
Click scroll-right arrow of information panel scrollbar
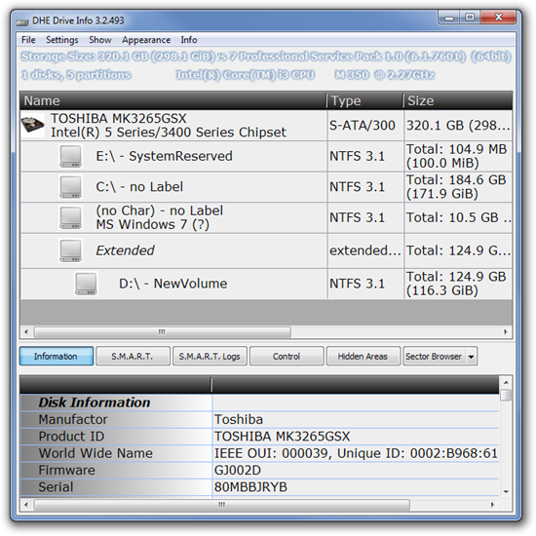(x=492, y=505)
